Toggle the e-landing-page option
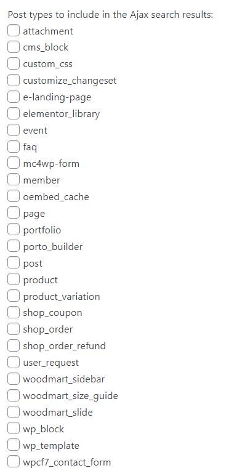245x476 pixels. (14, 97)
